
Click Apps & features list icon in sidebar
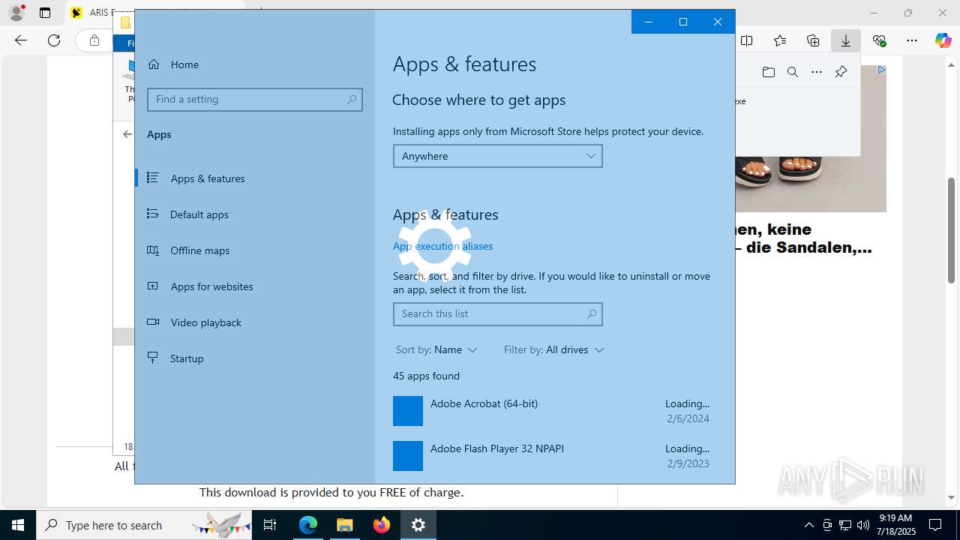[x=153, y=178]
